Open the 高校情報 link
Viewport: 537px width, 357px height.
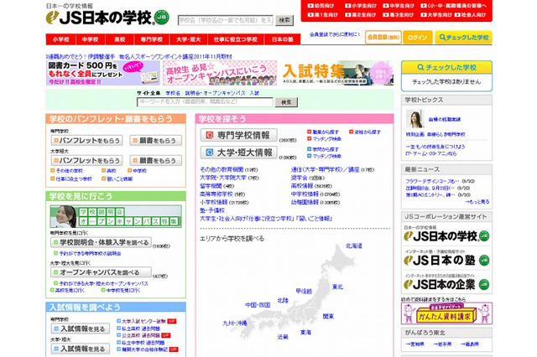pos(302,186)
